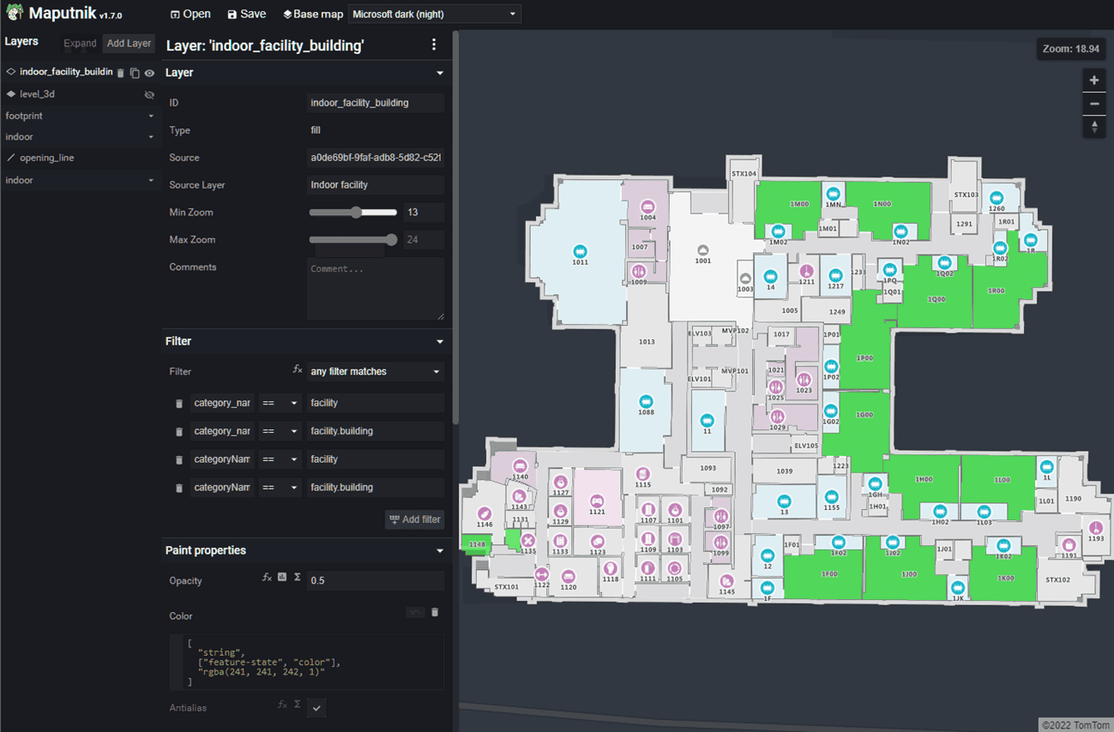Click the Min Zoom number field 13

[423, 213]
